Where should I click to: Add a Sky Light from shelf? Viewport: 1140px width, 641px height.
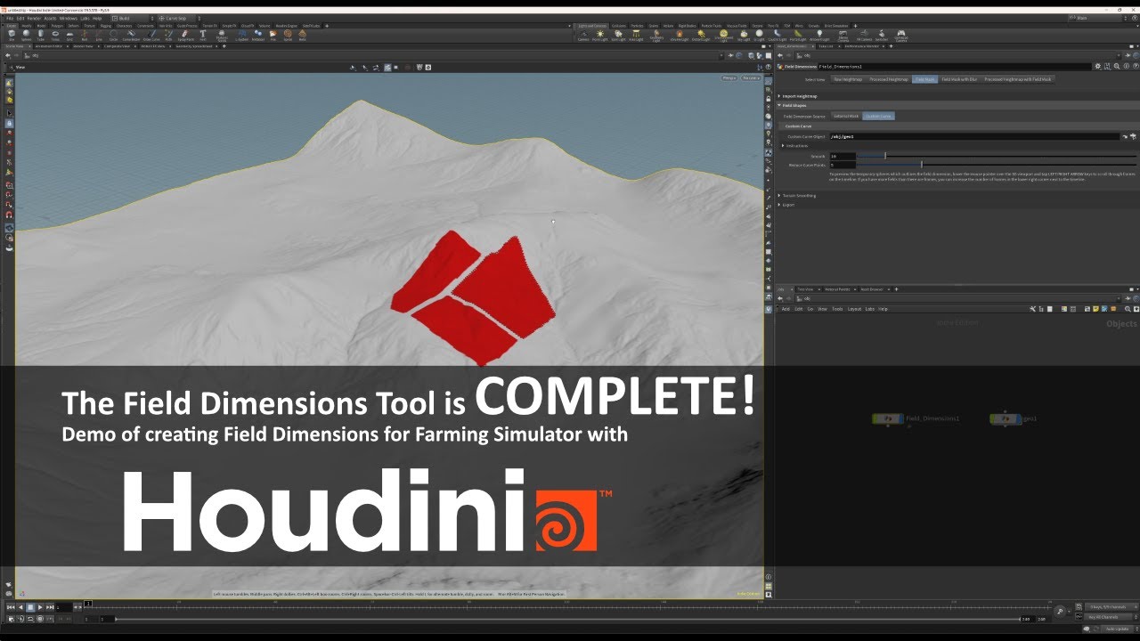[744, 35]
